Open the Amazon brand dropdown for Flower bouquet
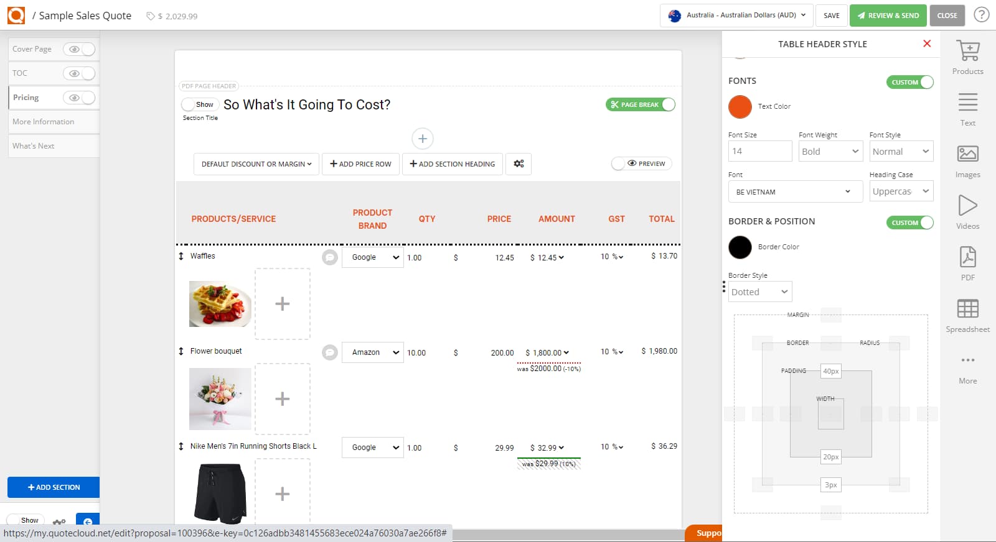 372,352
